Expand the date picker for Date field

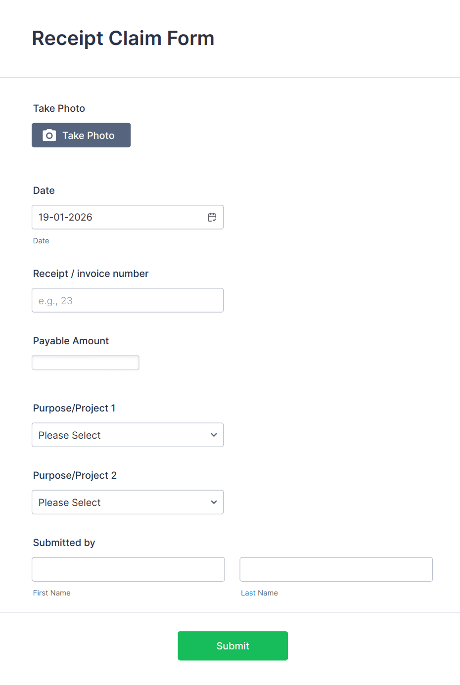212,217
